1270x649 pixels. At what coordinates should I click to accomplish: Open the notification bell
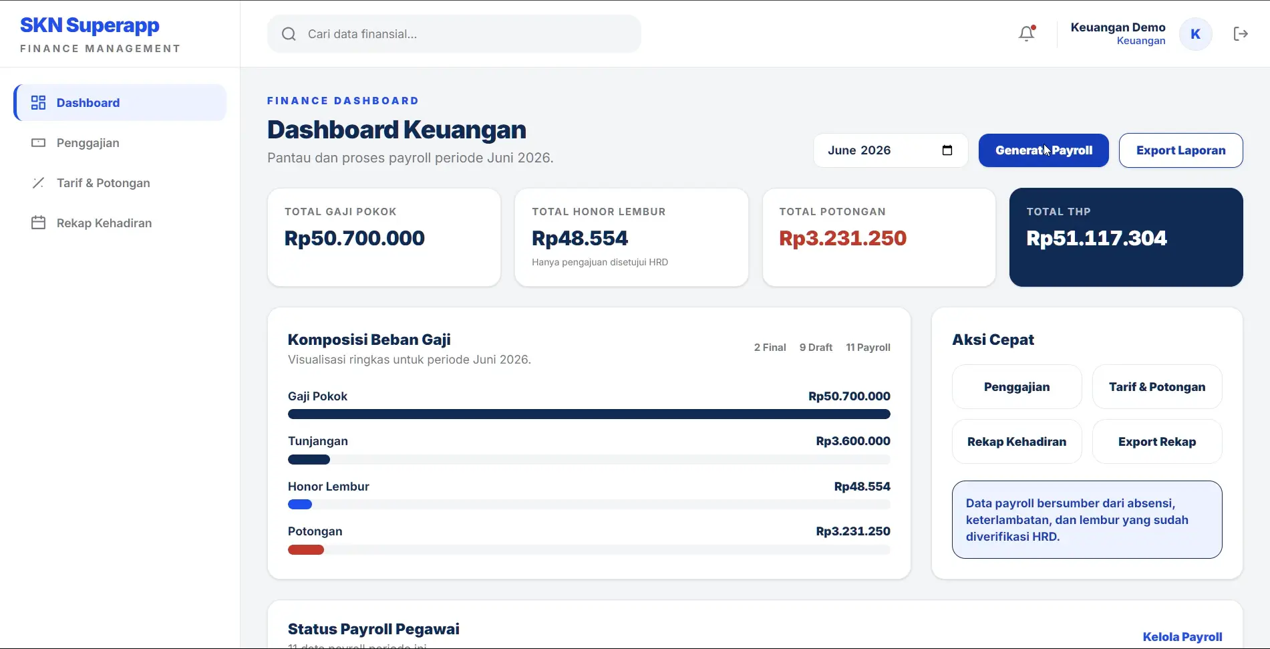1026,33
